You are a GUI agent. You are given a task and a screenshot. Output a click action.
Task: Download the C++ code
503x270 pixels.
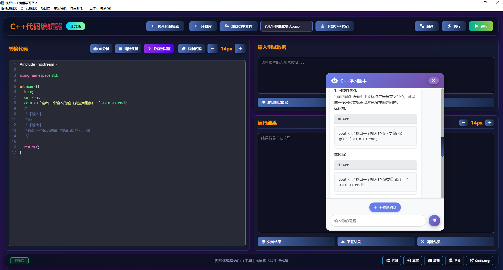[x=335, y=26]
